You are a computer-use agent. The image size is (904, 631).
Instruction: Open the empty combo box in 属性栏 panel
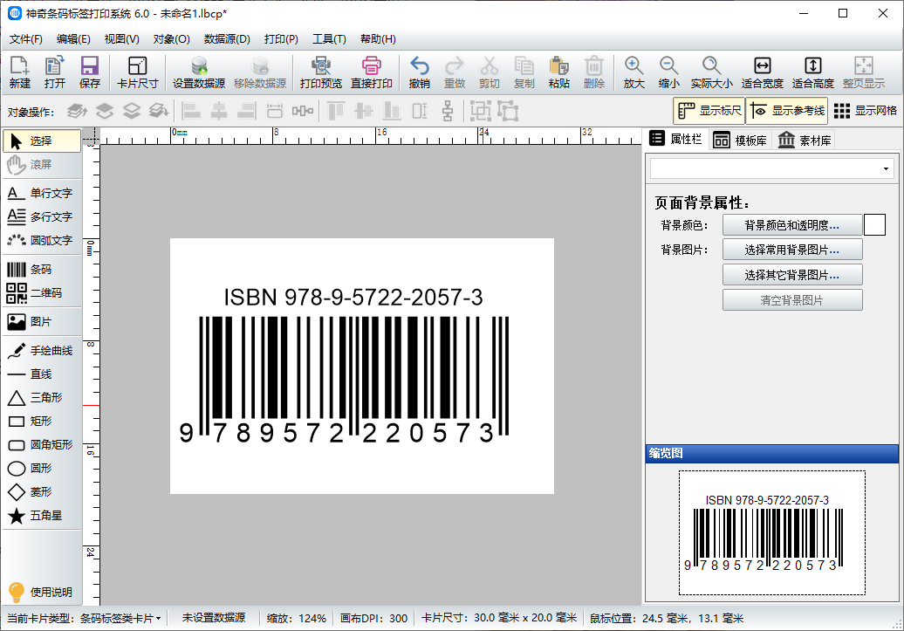point(771,168)
